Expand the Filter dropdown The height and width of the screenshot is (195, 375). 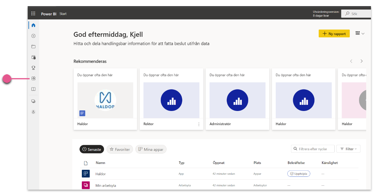tap(348, 149)
